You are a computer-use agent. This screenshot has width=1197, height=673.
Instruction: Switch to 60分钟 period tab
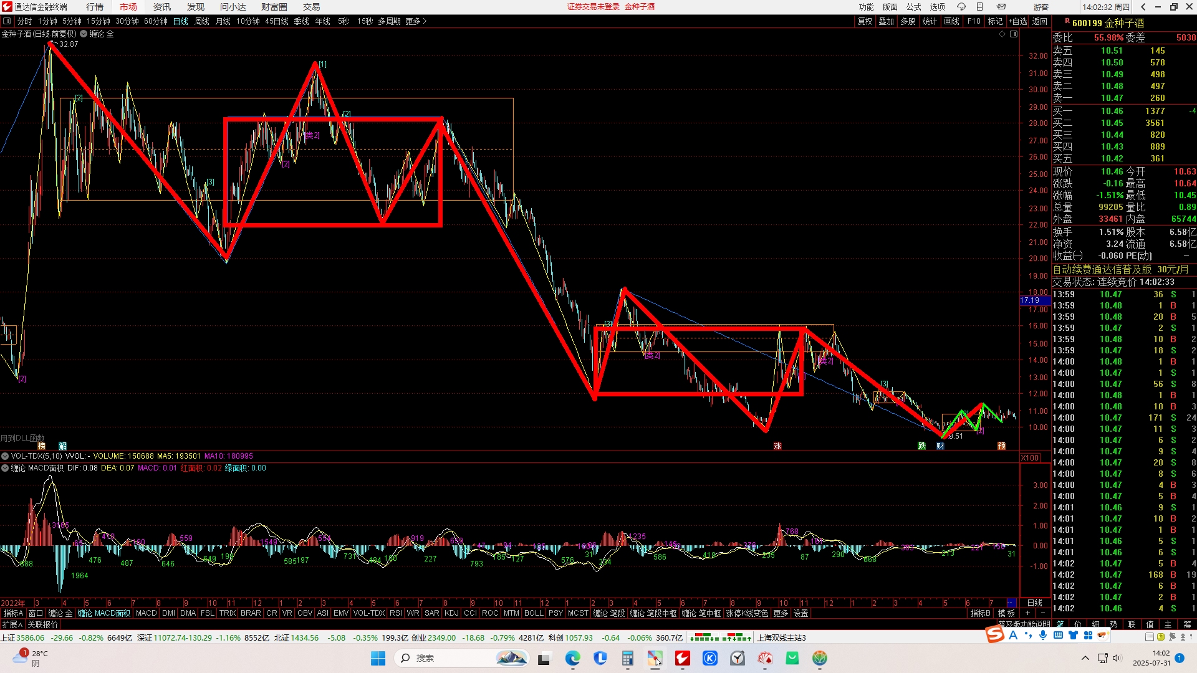[155, 21]
